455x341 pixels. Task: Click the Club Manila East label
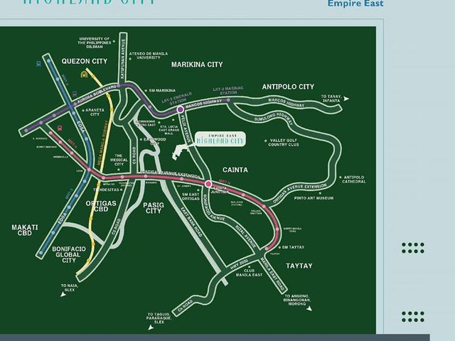click(249, 273)
